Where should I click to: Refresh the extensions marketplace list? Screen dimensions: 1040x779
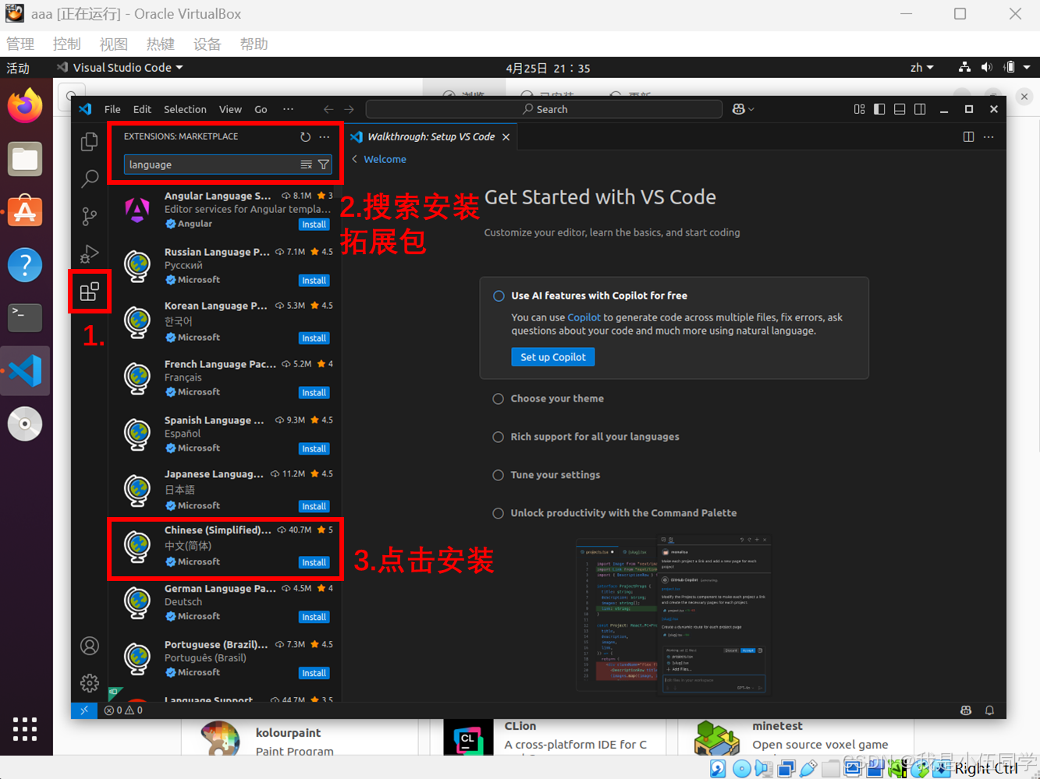(305, 136)
